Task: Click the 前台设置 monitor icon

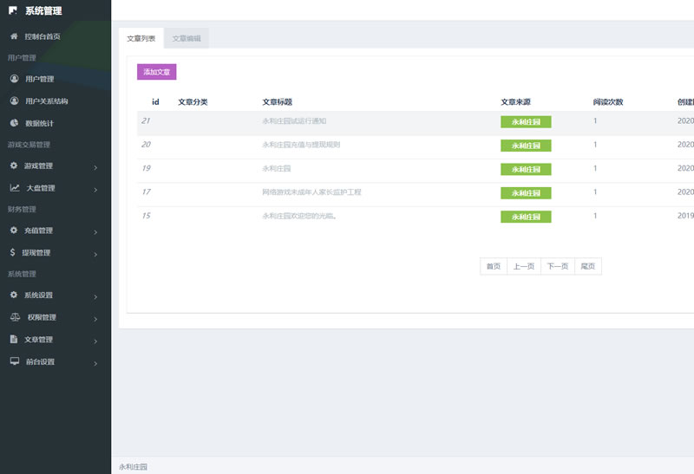Action: click(14, 361)
